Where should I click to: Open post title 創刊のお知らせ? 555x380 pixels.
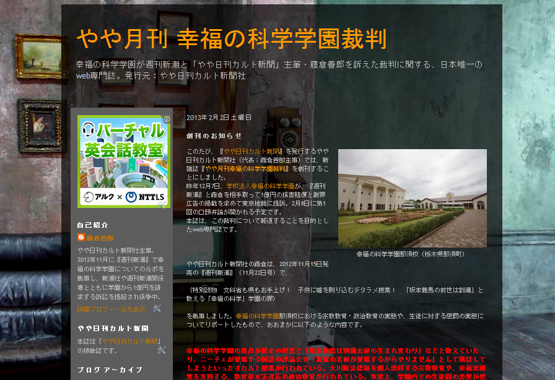coord(214,136)
